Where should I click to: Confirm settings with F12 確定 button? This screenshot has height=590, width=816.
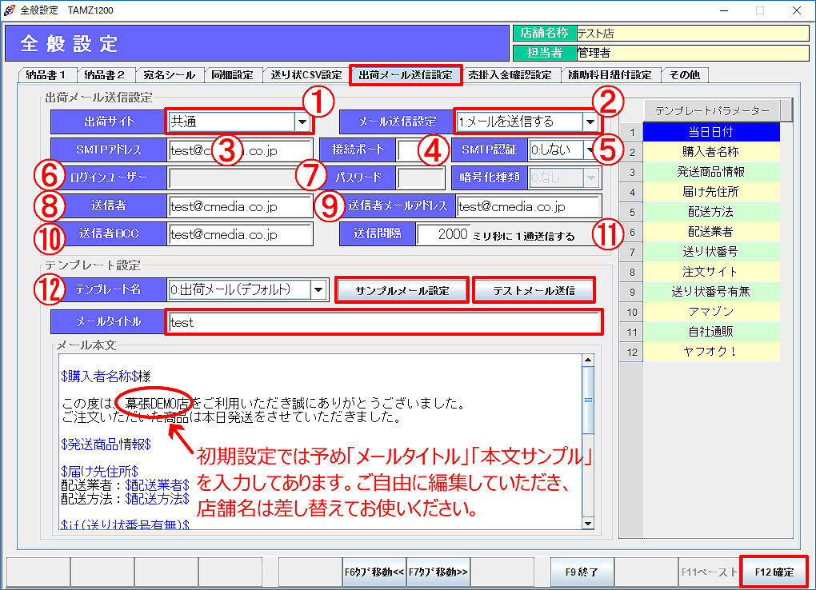(x=774, y=572)
